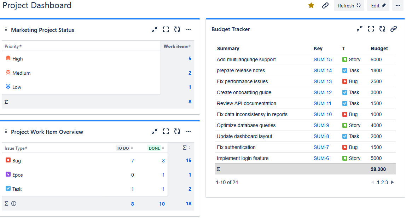Sort by Issue Type column
This screenshot has height=218, width=406.
(16, 148)
